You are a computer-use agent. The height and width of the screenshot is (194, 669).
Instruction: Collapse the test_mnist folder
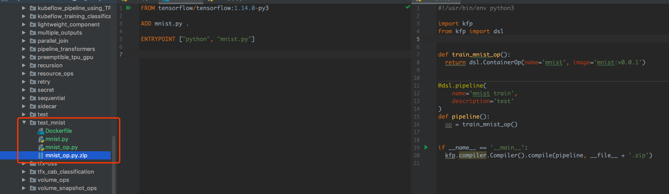pyautogui.click(x=24, y=122)
